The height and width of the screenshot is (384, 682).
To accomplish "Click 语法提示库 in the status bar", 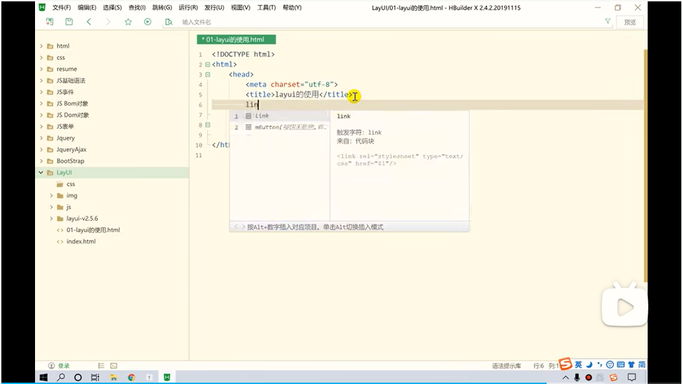I will pyautogui.click(x=506, y=365).
